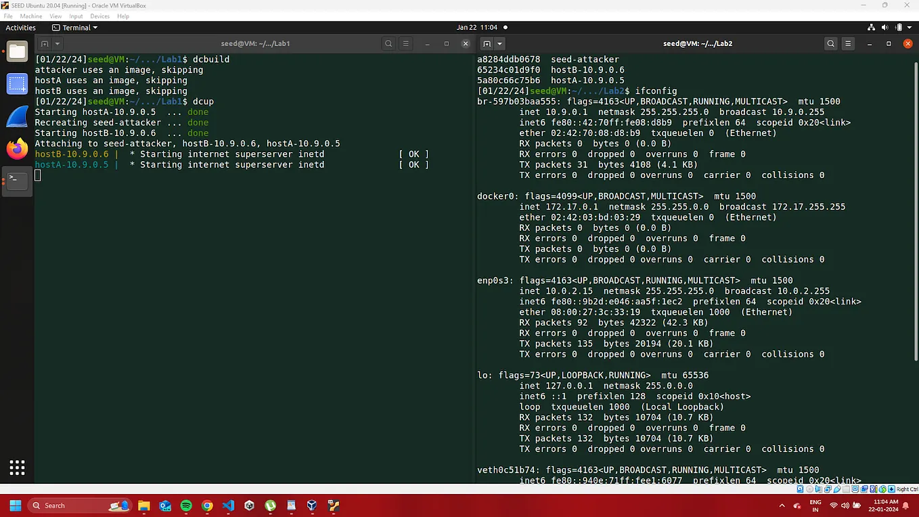Open the hamburger menu in Lab2 terminal header

pyautogui.click(x=847, y=43)
